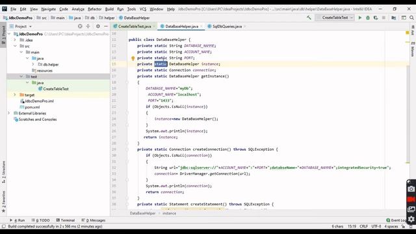Screen dimensions: 416x234
Task: Open the Run tool window button
Action: (18, 220)
